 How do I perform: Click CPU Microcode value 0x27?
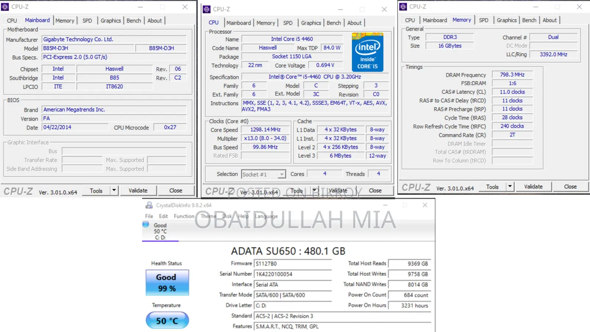tap(170, 127)
